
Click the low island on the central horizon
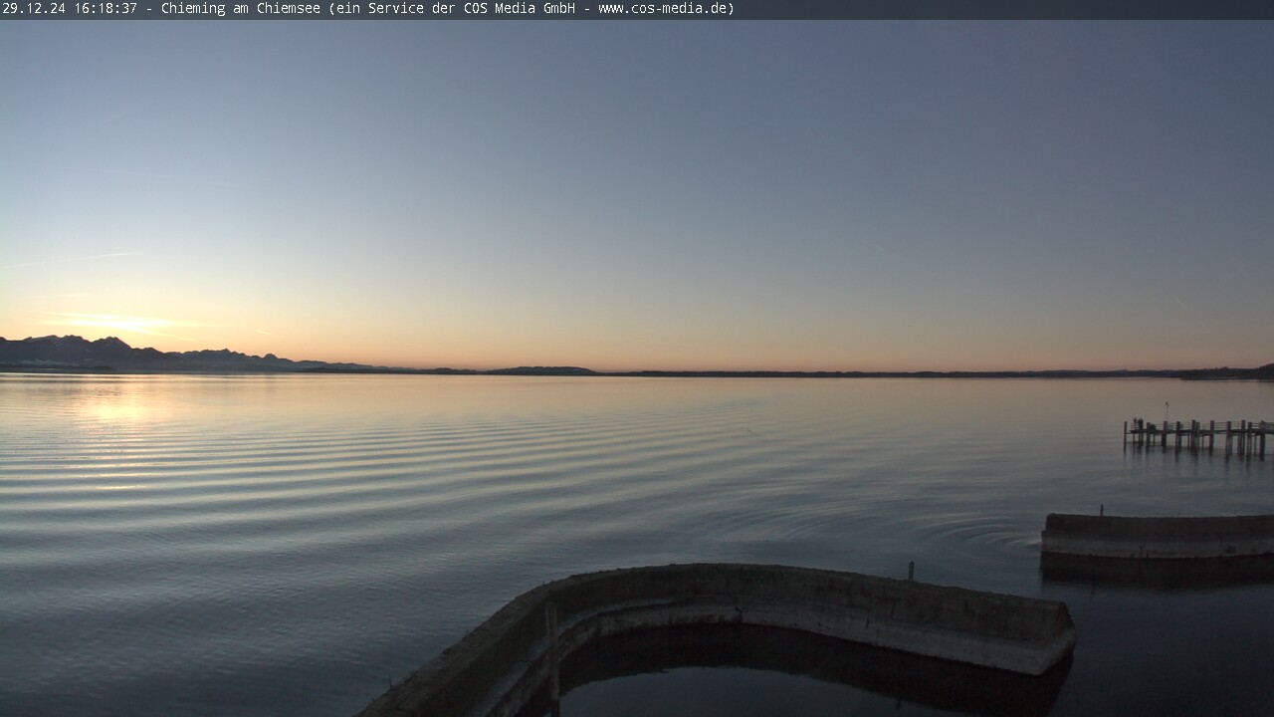[542, 370]
